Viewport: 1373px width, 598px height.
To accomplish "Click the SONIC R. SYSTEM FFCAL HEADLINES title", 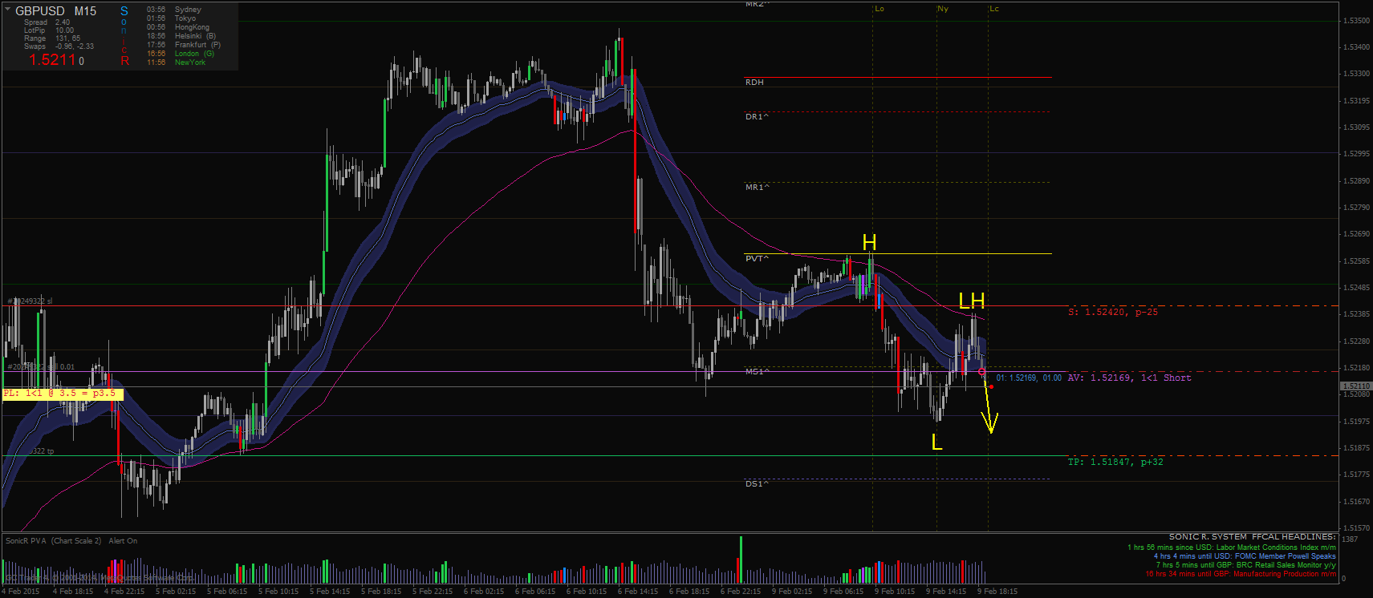I will [1252, 537].
